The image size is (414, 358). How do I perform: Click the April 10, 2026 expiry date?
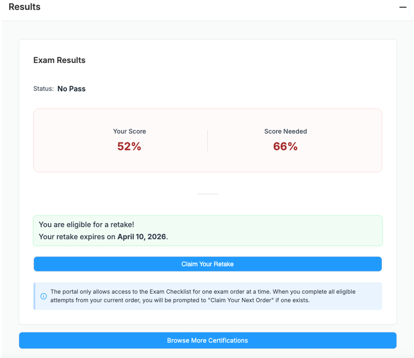142,237
